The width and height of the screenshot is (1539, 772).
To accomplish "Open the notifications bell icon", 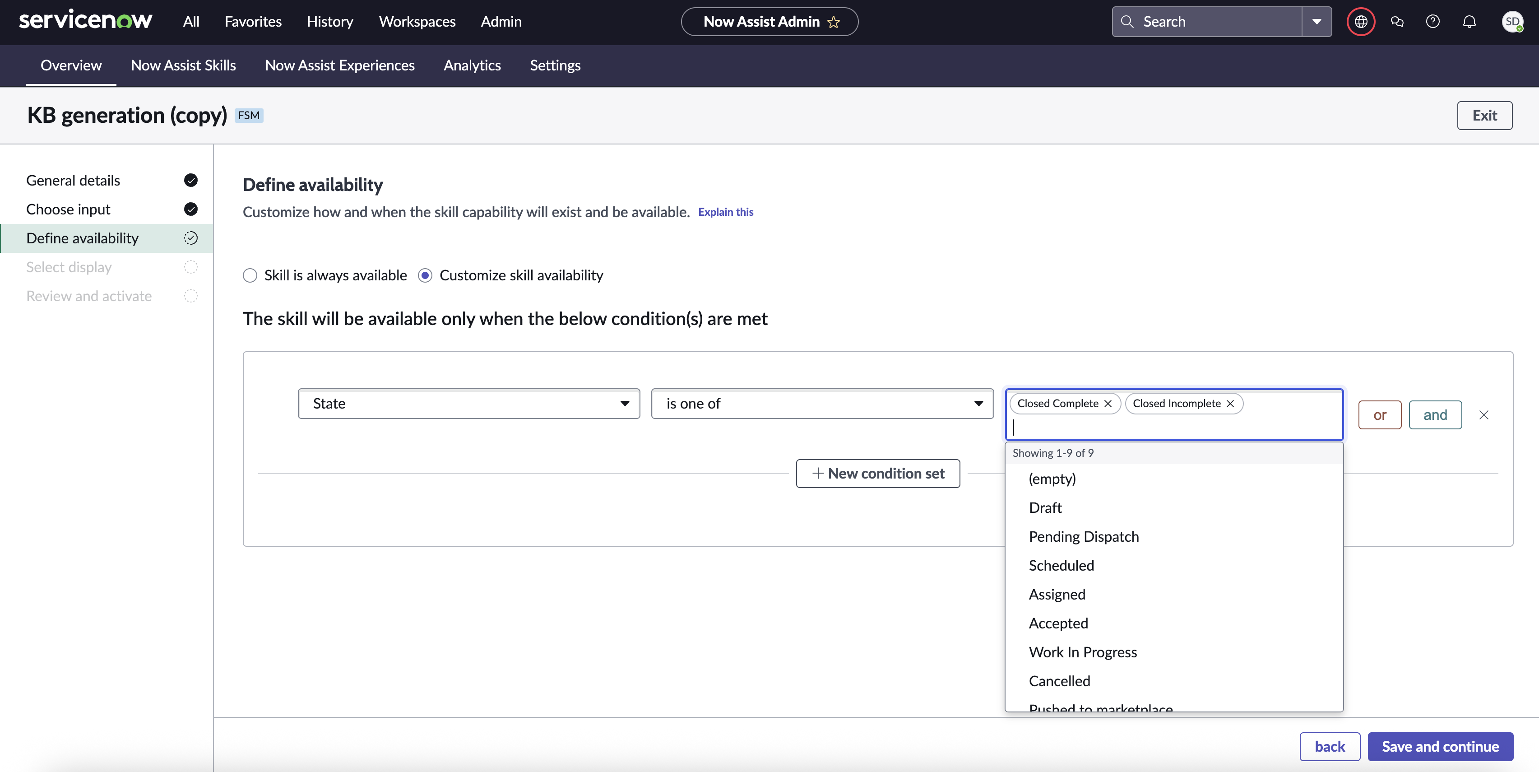I will pos(1469,22).
